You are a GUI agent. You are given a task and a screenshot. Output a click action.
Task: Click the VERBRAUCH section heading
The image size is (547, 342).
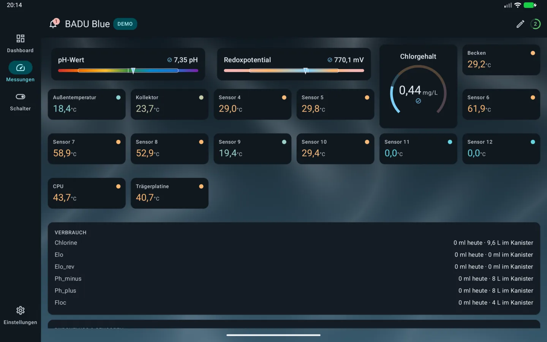click(70, 233)
